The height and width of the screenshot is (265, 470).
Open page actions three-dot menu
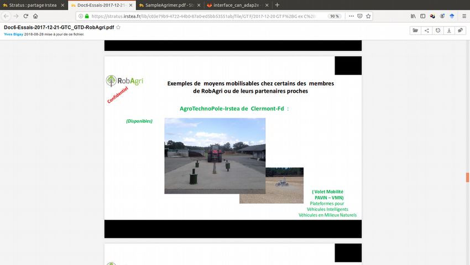tap(350, 16)
